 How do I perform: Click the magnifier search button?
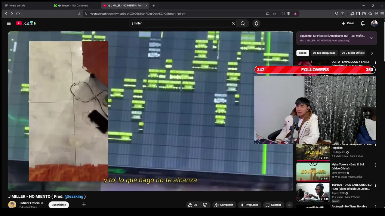click(x=243, y=23)
